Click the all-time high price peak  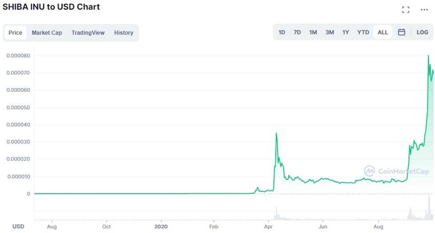pyautogui.click(x=428, y=55)
